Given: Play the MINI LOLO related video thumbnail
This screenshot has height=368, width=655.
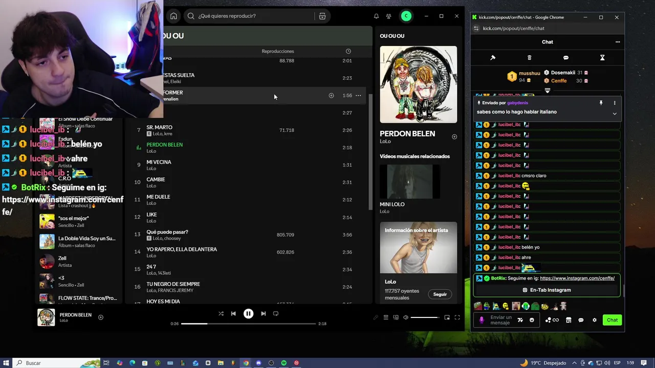Looking at the screenshot, I should coord(409,181).
